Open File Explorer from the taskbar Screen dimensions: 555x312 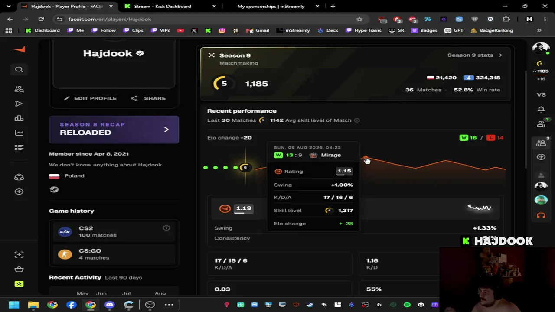click(33, 305)
